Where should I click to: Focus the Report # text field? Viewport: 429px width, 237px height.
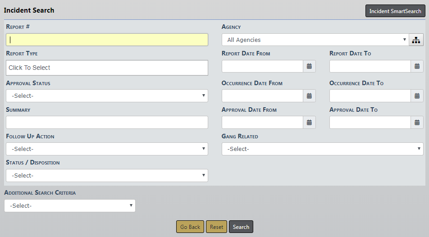(x=107, y=40)
